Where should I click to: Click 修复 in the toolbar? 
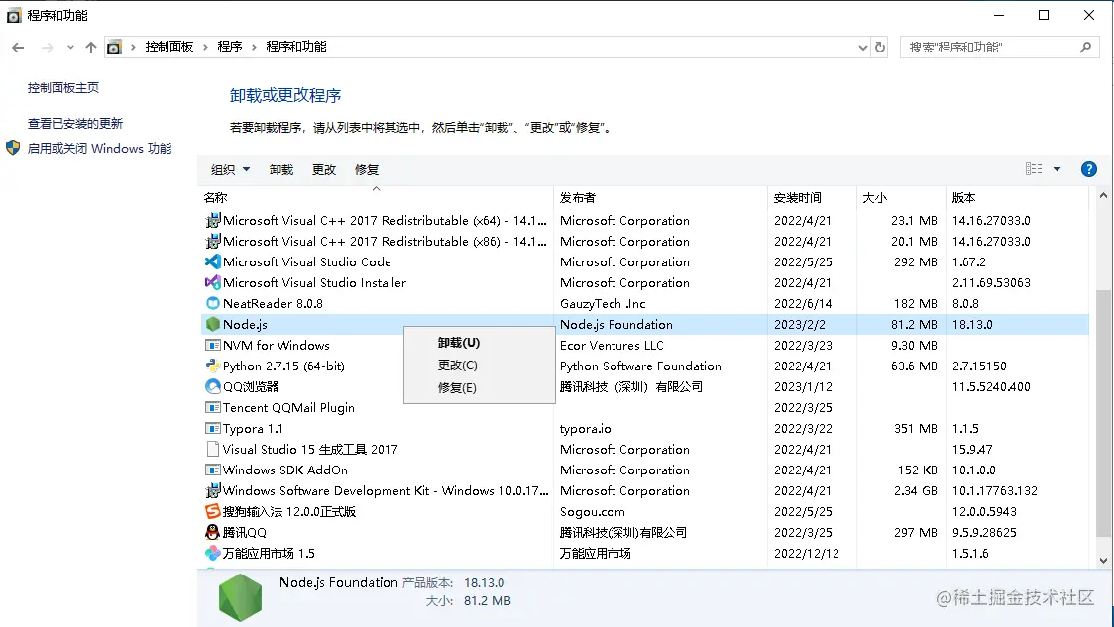[367, 169]
